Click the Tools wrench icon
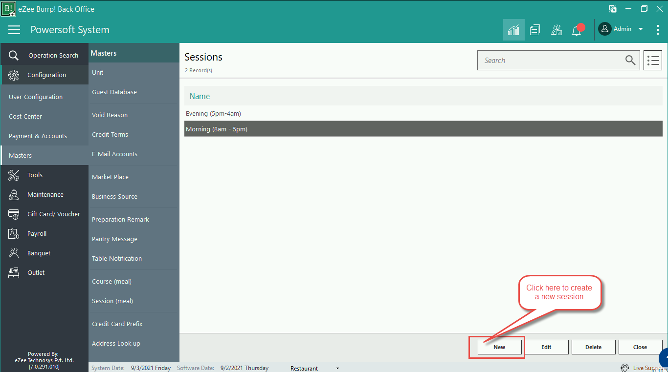Viewport: 668px width, 372px height. click(14, 175)
